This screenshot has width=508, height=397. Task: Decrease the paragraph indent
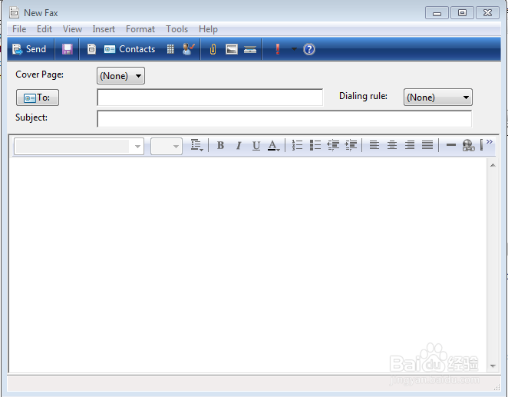point(333,145)
